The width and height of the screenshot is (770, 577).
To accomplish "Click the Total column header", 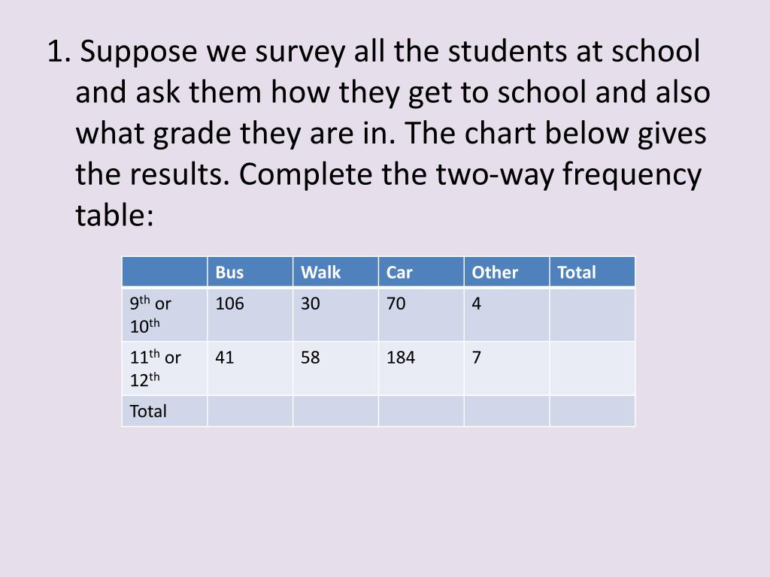I will pyautogui.click(x=592, y=272).
